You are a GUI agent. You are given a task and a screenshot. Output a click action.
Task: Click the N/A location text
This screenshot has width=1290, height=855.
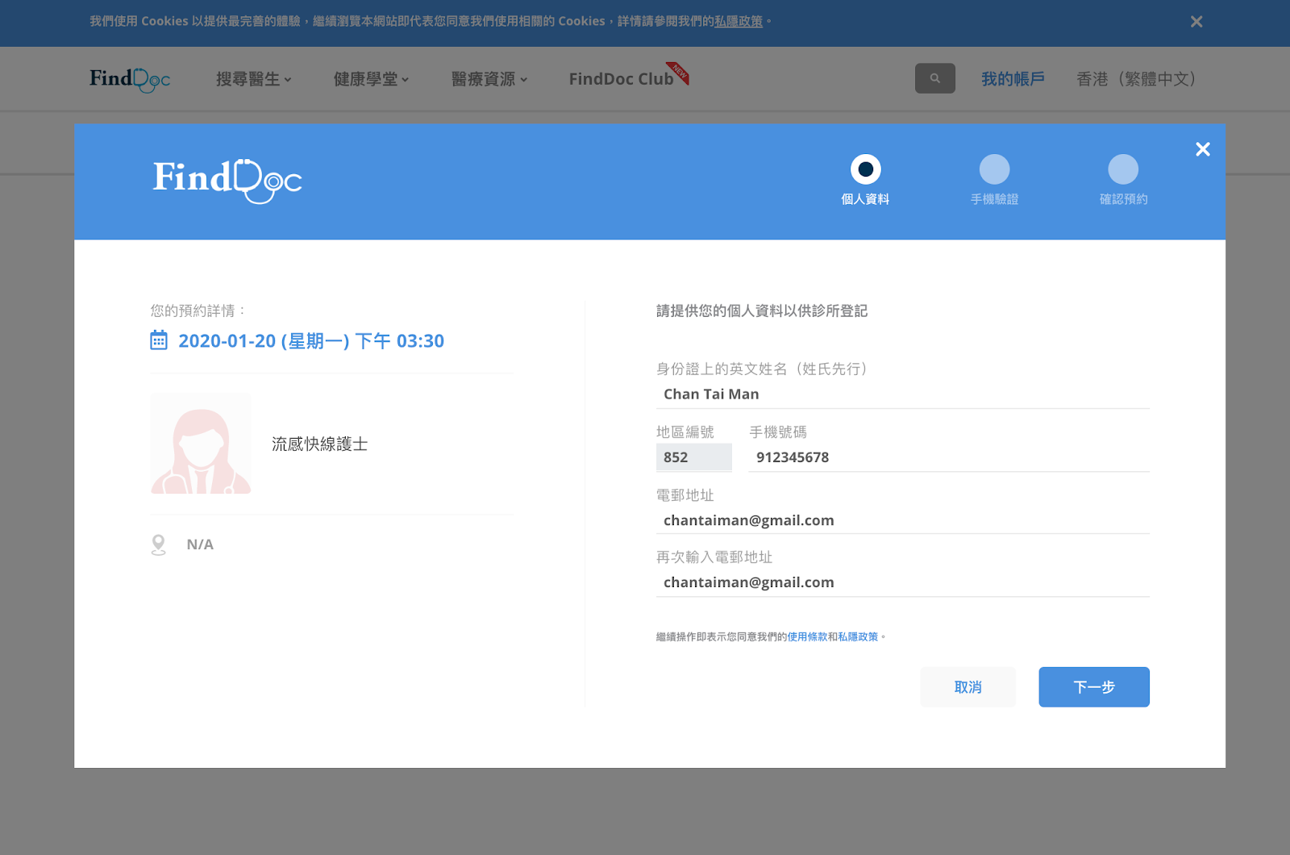(200, 544)
